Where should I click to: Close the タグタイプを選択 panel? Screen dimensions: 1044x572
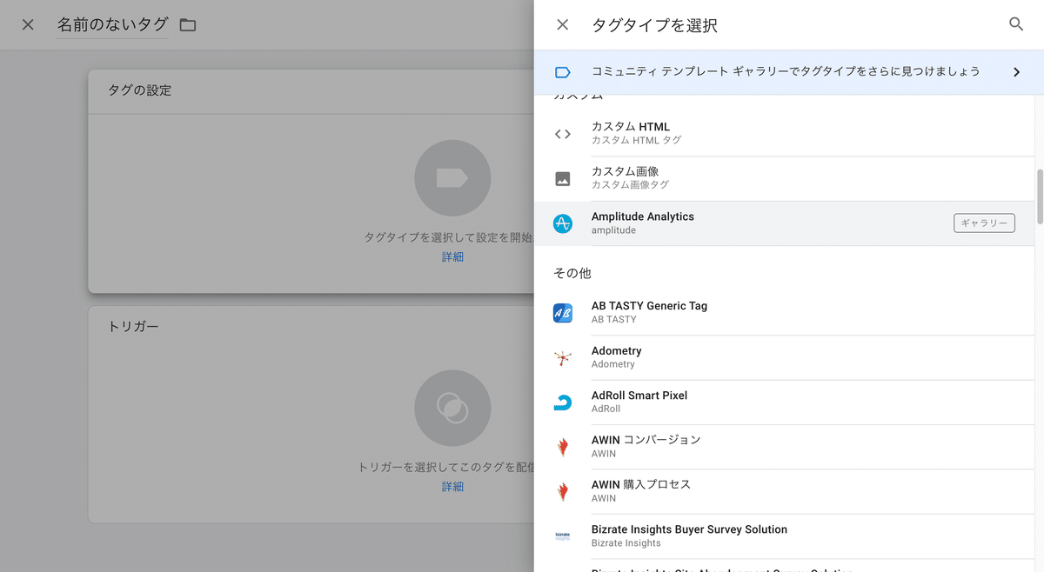pyautogui.click(x=563, y=24)
